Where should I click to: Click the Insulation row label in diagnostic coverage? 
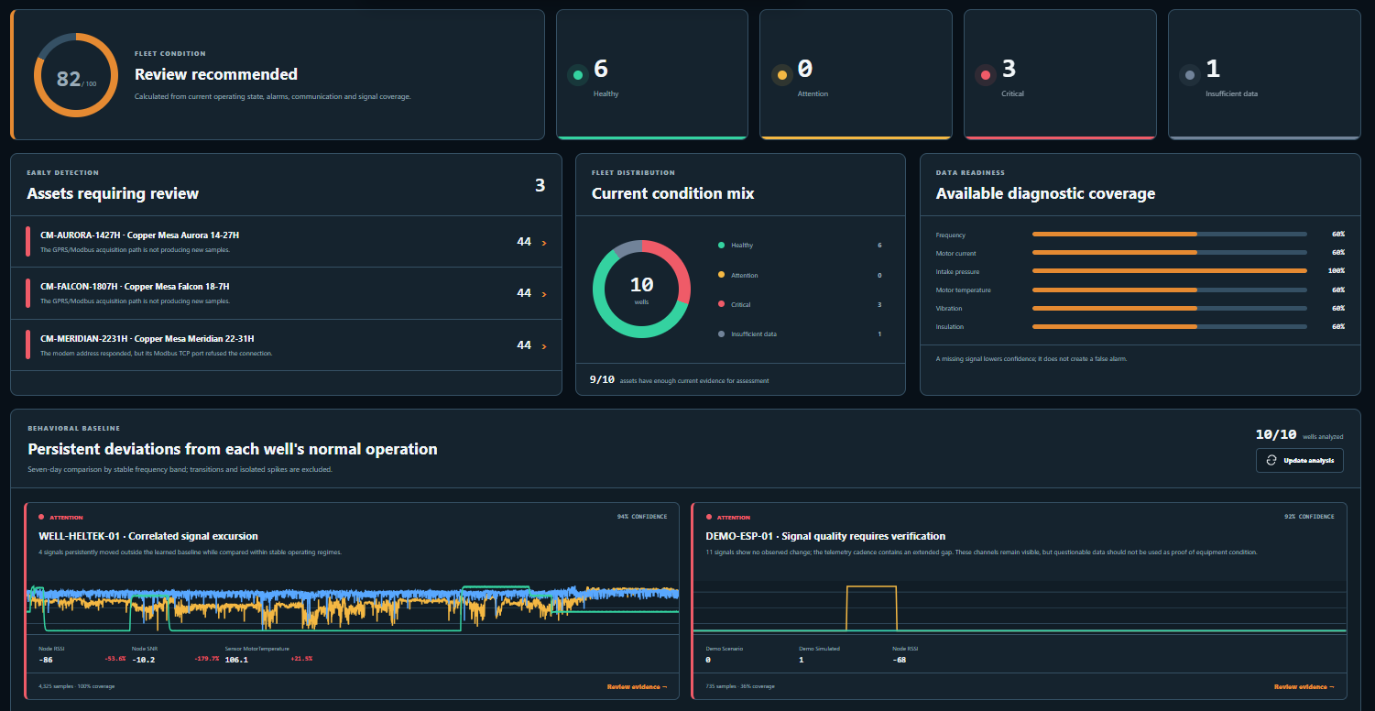[950, 326]
